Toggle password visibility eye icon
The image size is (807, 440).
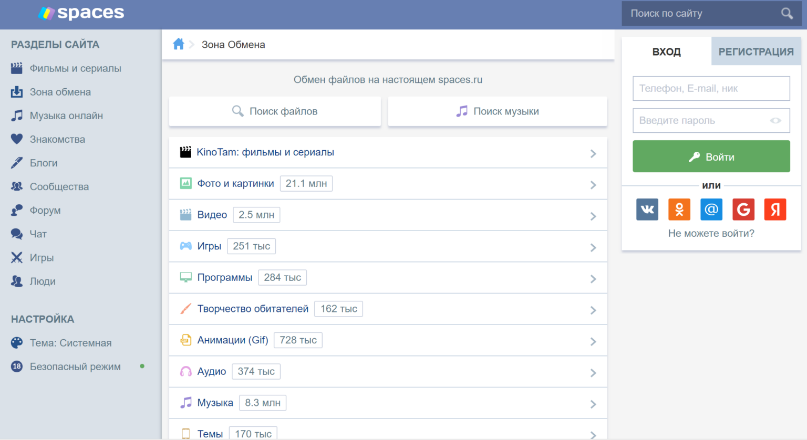click(x=775, y=121)
